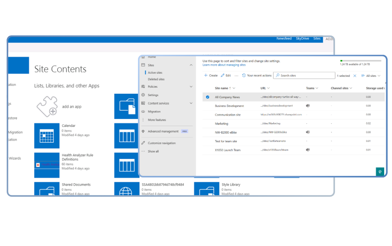Click the Customize navigation pencil icon
The height and width of the screenshot is (246, 392).
click(143, 143)
